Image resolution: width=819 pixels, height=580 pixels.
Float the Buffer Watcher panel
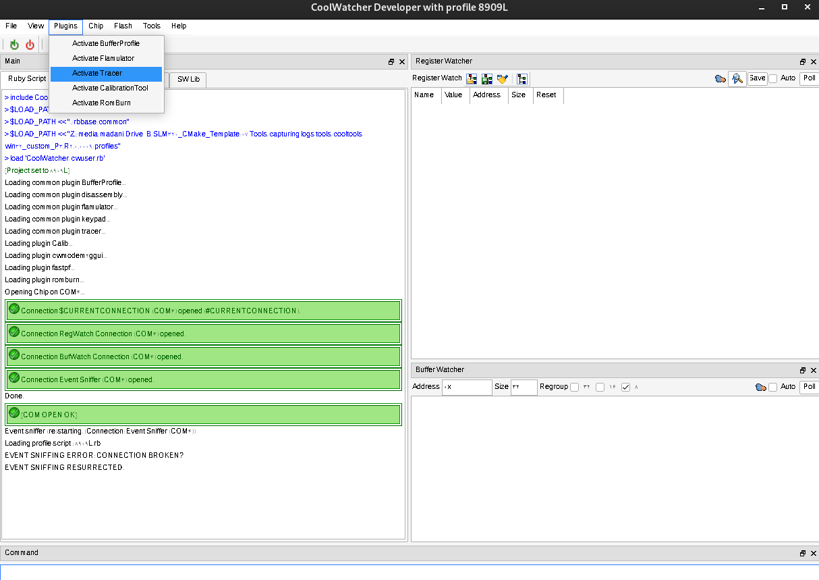coord(803,370)
